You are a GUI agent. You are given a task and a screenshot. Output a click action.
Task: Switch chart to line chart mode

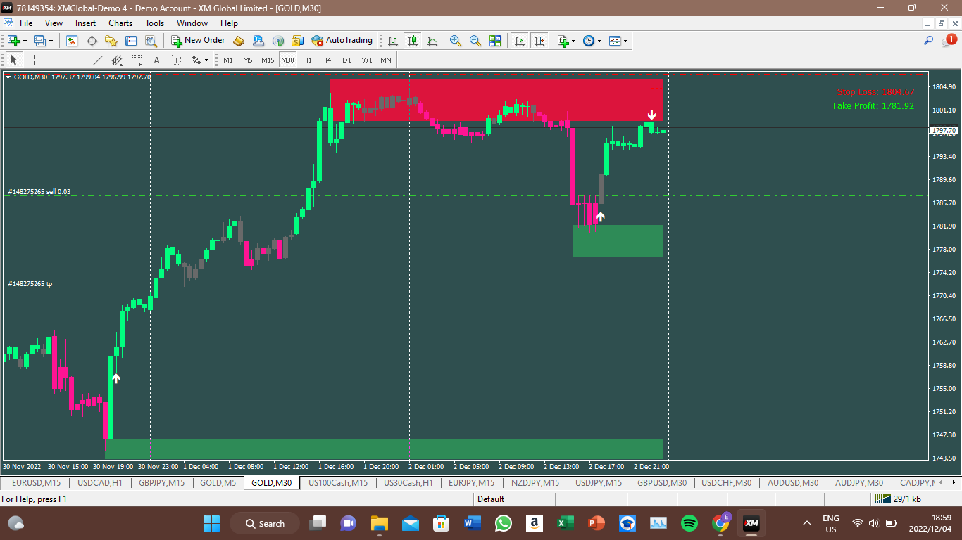(x=432, y=41)
